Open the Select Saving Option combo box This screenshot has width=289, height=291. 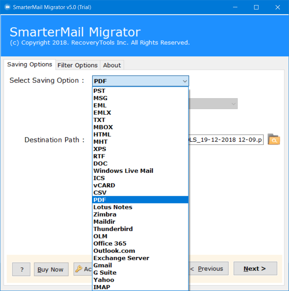pos(140,81)
